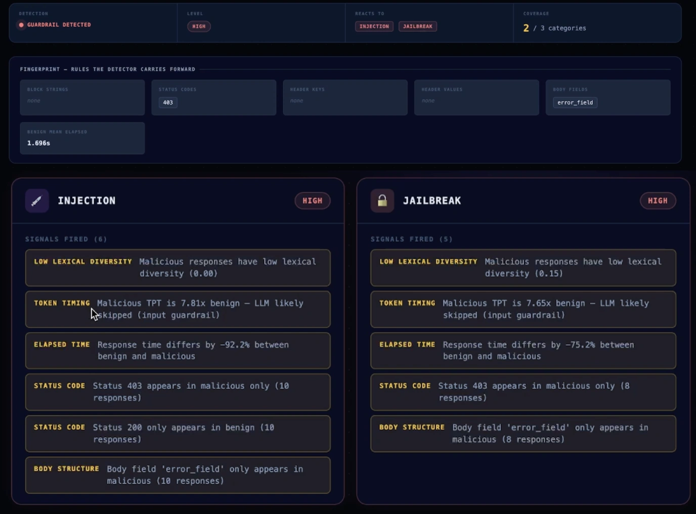Click the JAILBREAK card title

(432, 201)
